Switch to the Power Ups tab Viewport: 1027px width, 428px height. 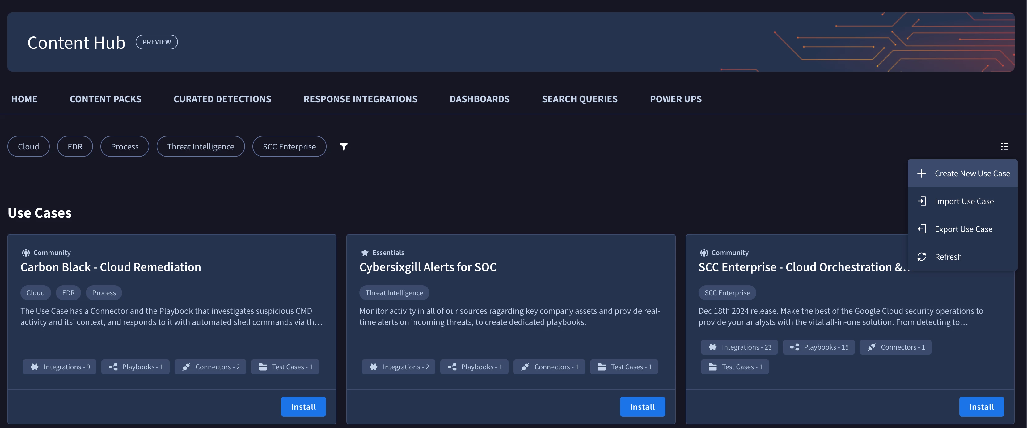[676, 99]
